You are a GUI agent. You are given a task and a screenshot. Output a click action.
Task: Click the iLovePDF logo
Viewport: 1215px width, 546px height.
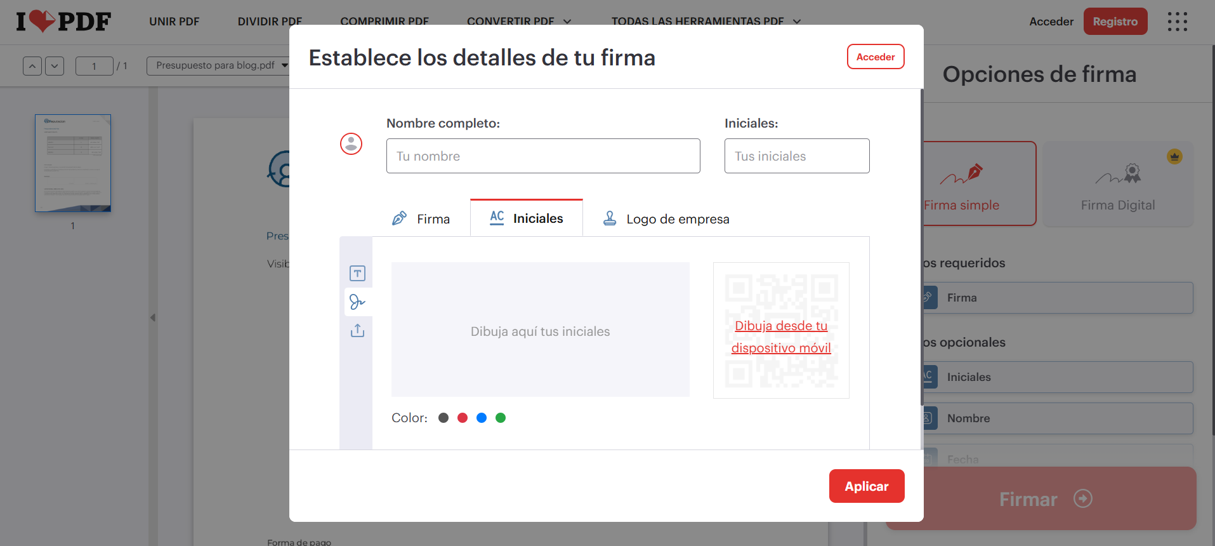tap(63, 22)
